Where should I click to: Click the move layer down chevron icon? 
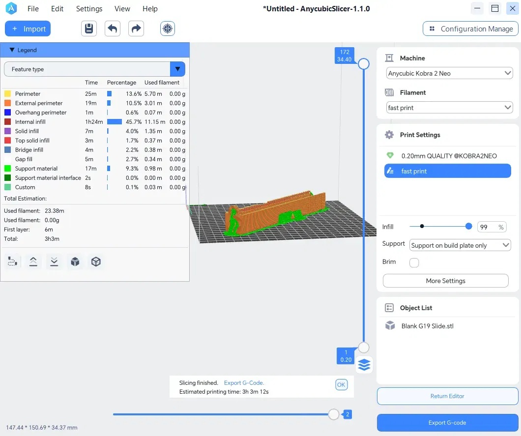[54, 262]
